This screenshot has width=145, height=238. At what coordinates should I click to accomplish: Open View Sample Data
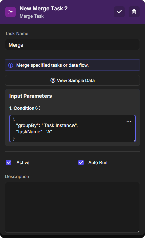(72, 80)
